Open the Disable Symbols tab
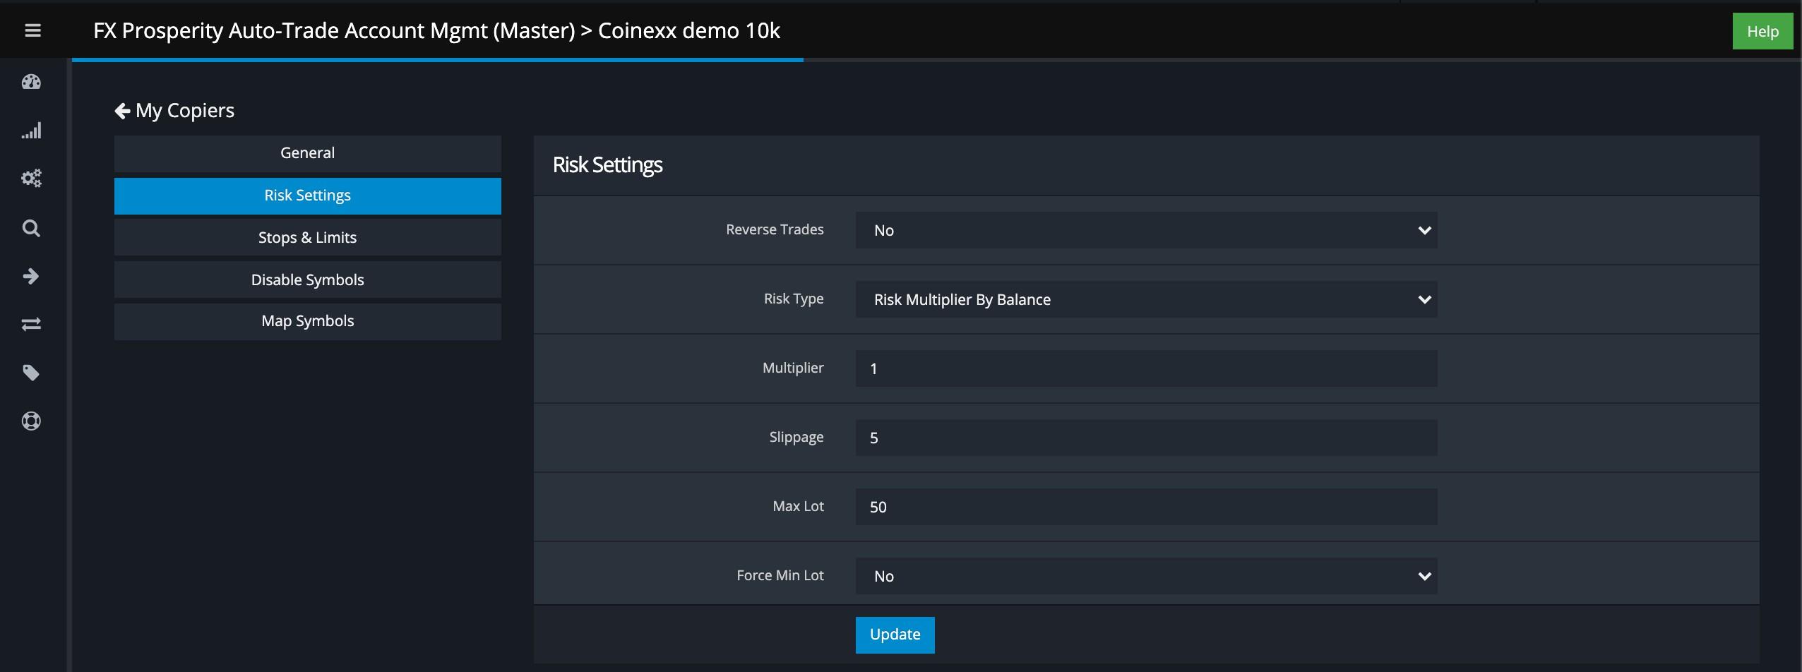Viewport: 1802px width, 672px height. 308,280
